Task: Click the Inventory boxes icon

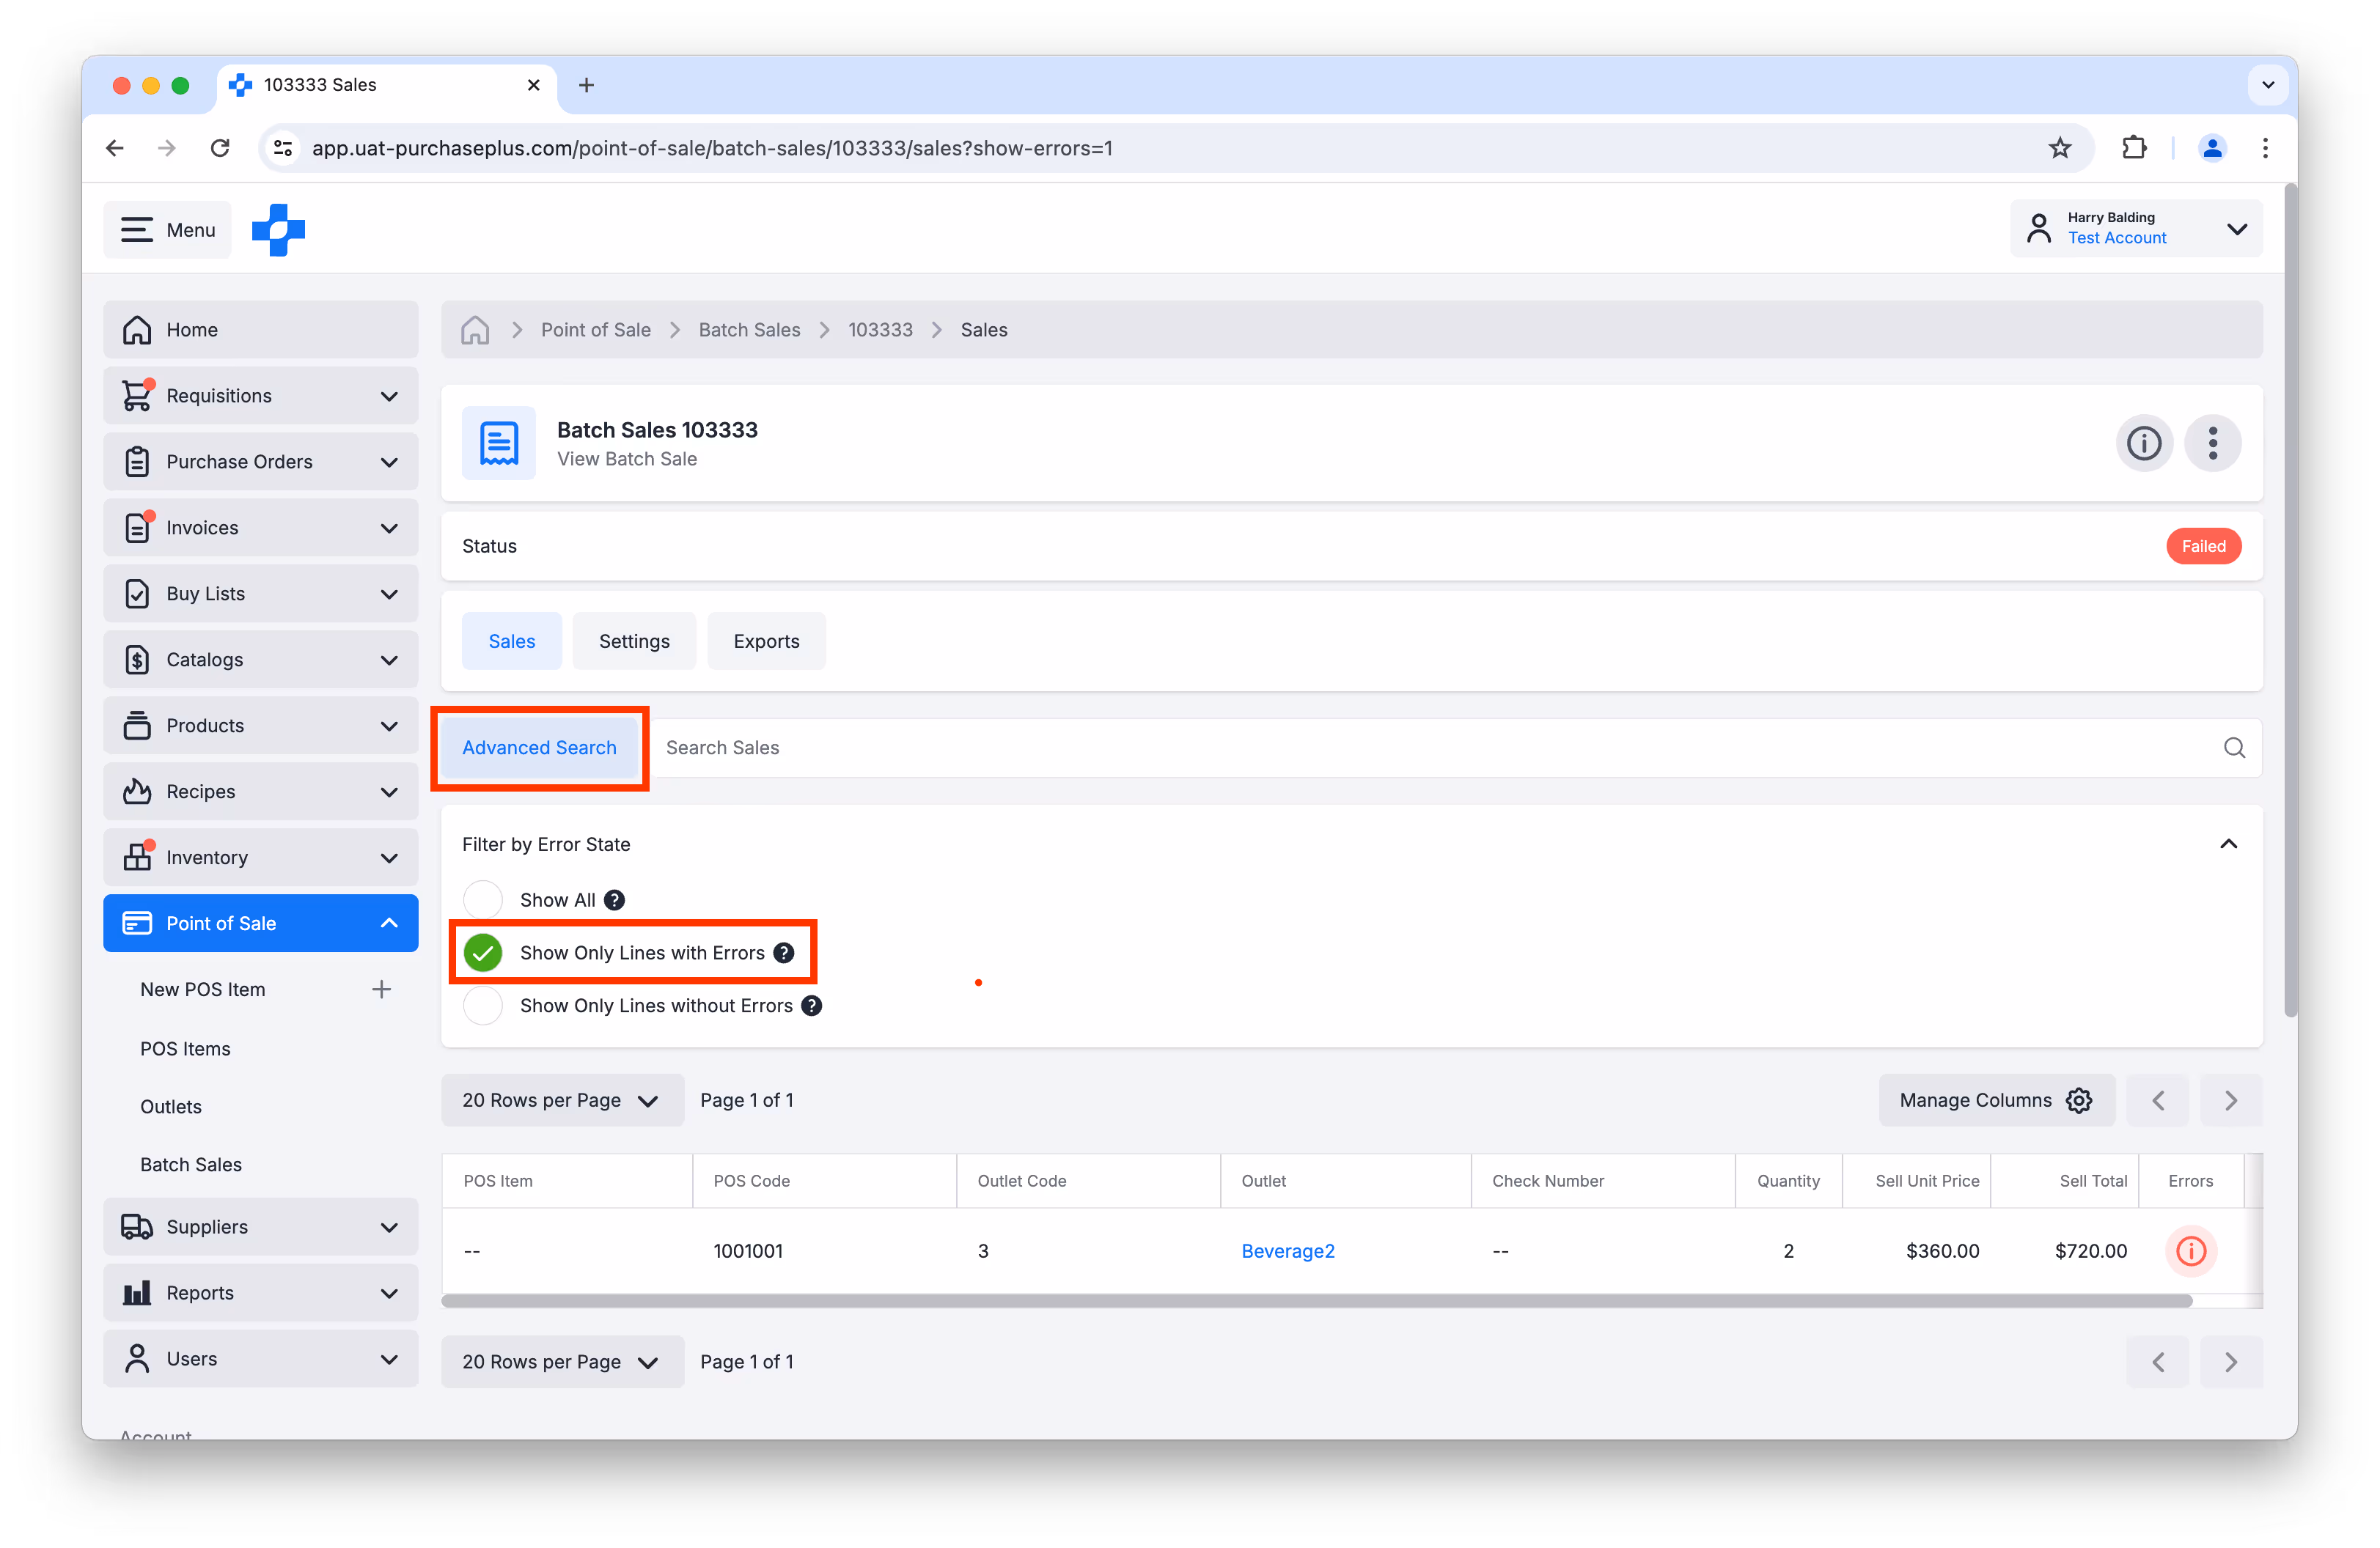Action: pos(138,856)
